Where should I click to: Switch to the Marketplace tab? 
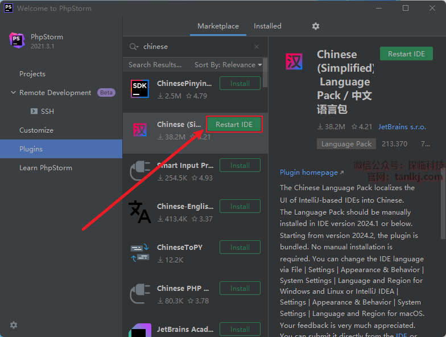click(x=218, y=26)
